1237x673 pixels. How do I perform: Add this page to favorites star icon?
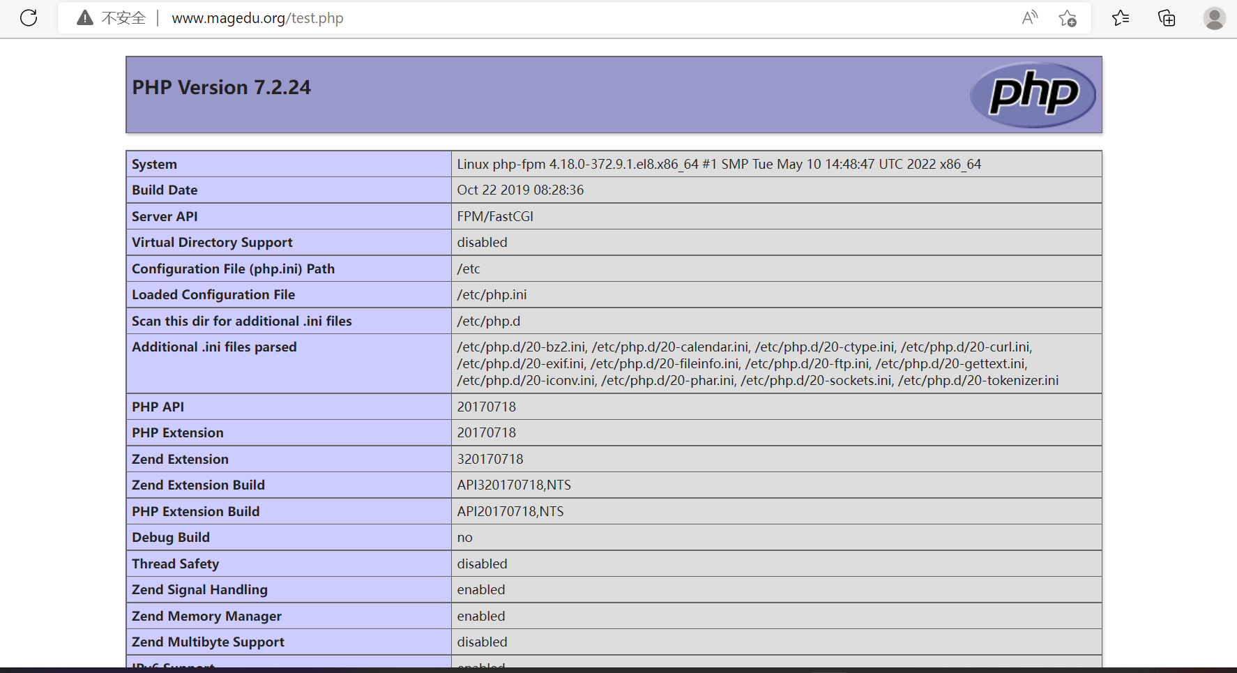[x=1067, y=18]
